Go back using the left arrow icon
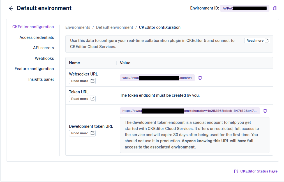This screenshot has height=182, width=284. pos(11,8)
